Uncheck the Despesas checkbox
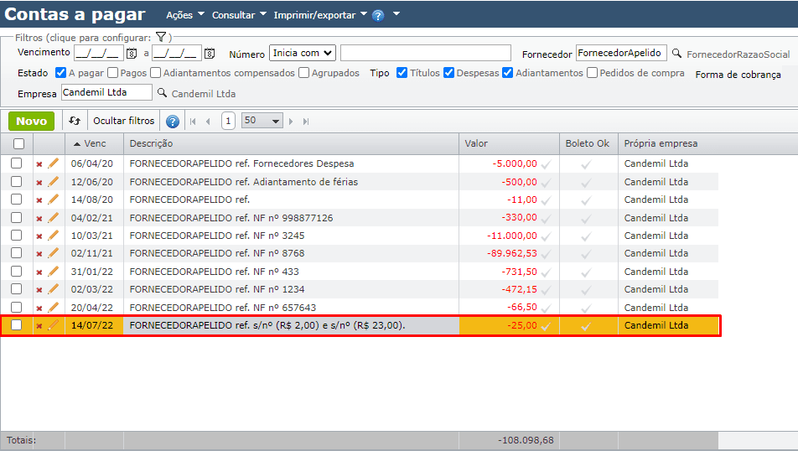The width and height of the screenshot is (798, 451). [x=449, y=73]
